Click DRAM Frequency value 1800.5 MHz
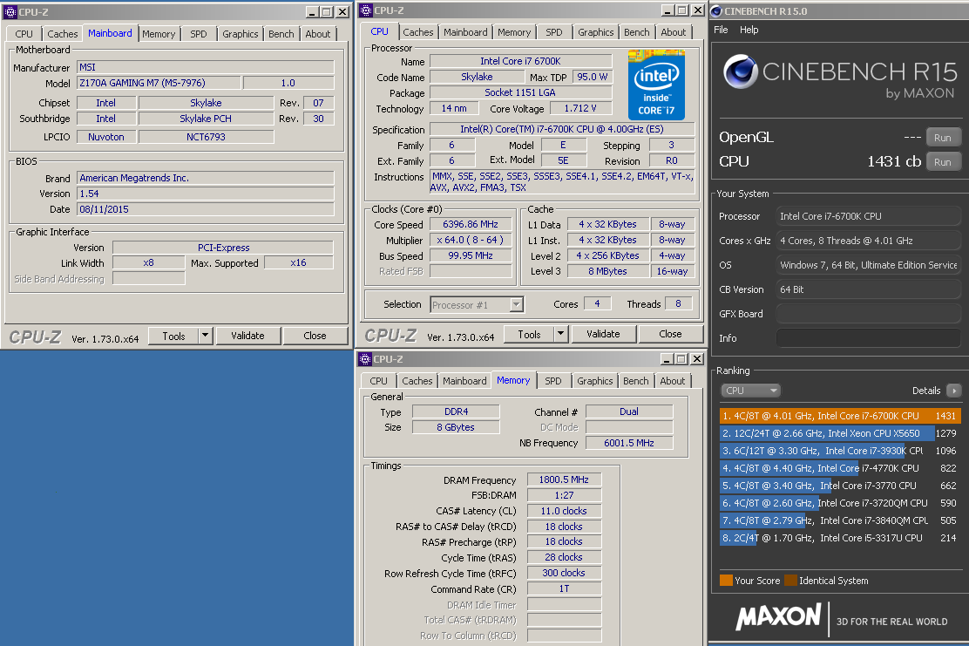The height and width of the screenshot is (646, 969). (x=564, y=479)
